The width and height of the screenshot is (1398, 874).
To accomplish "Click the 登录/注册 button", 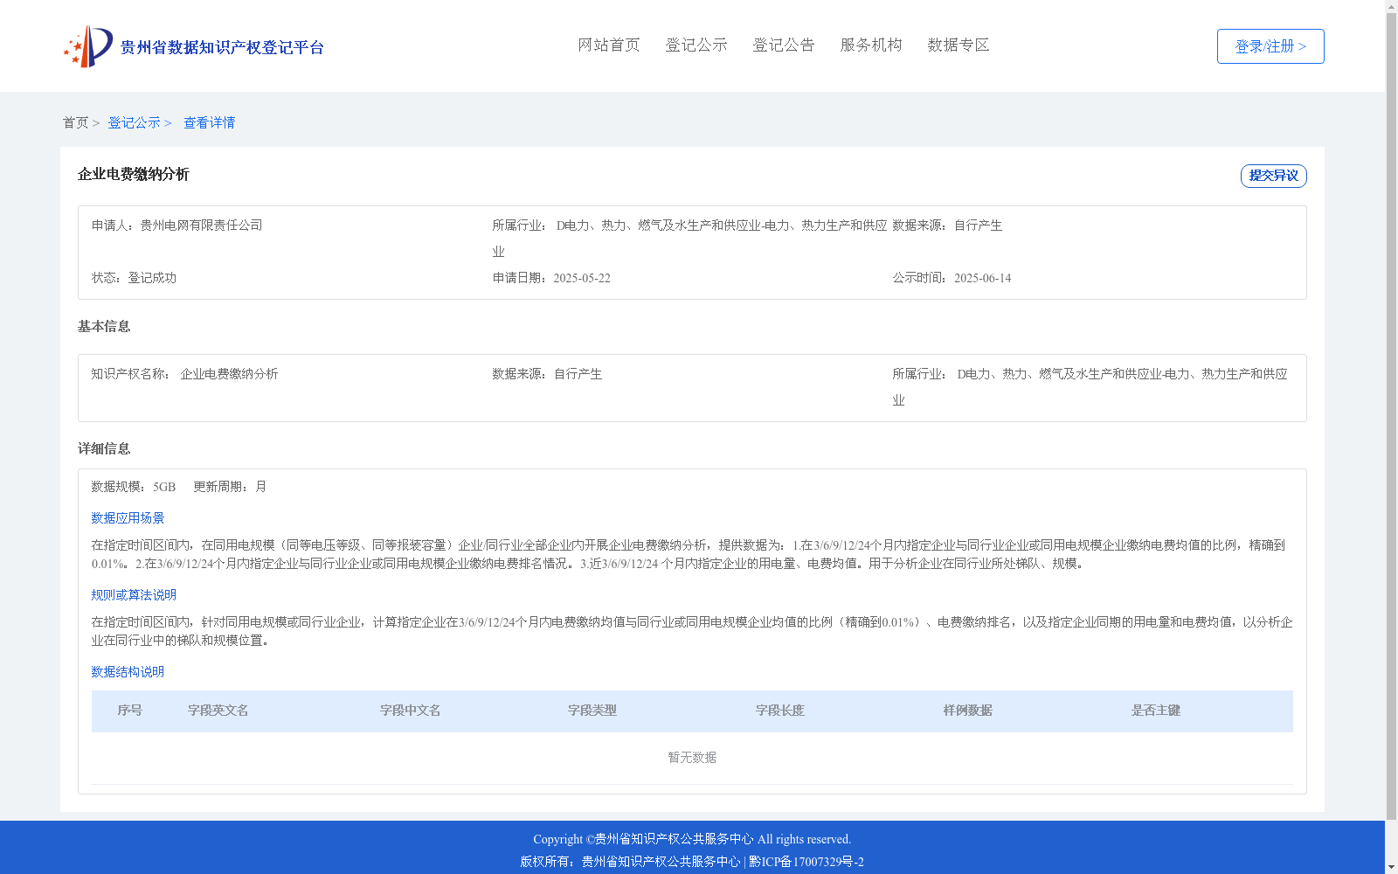I will (1270, 46).
